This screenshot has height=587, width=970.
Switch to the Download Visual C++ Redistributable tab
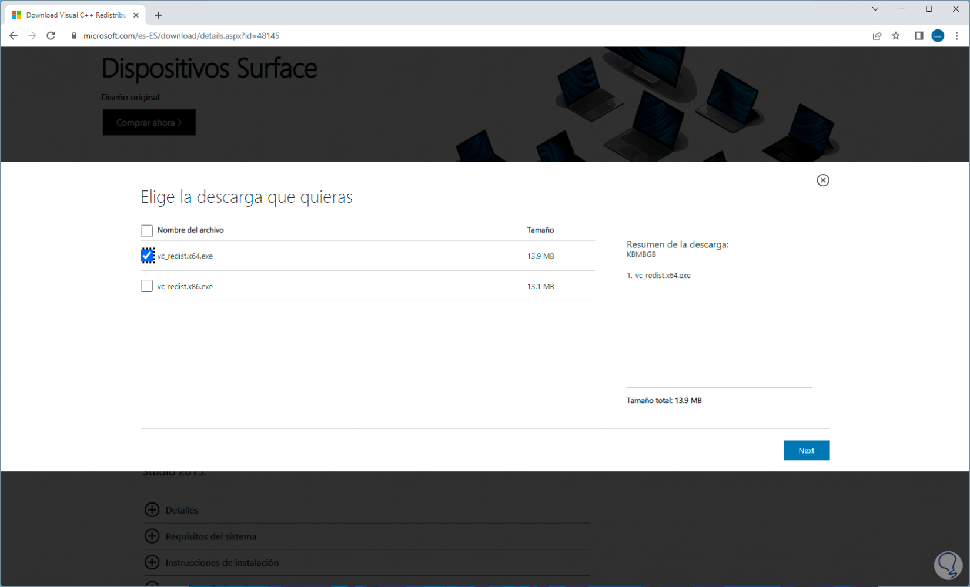click(x=75, y=15)
